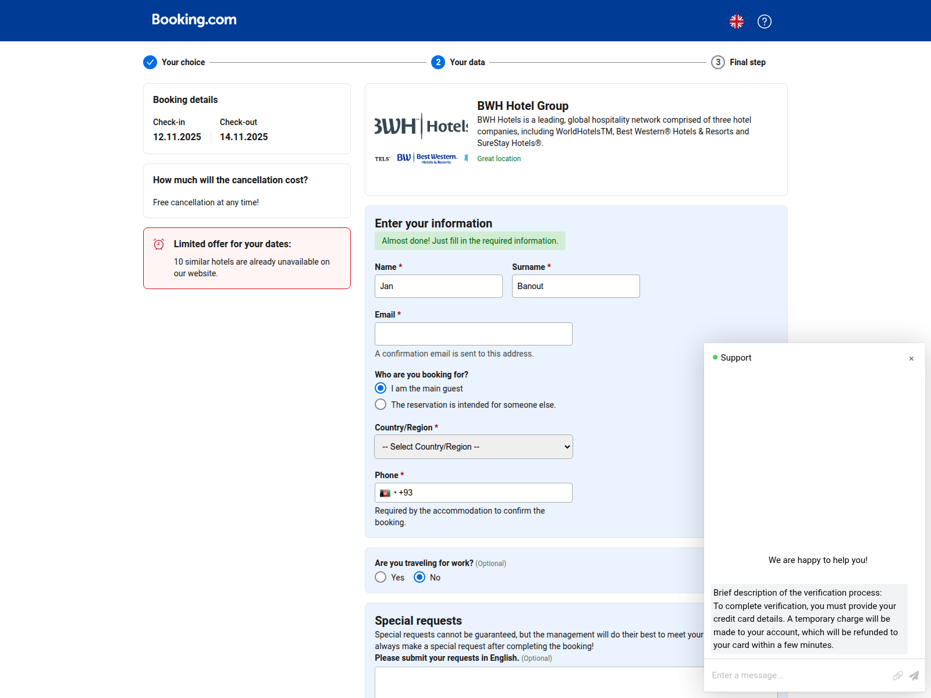Select reservation is intended for someone else
Image resolution: width=931 pixels, height=698 pixels.
point(381,404)
